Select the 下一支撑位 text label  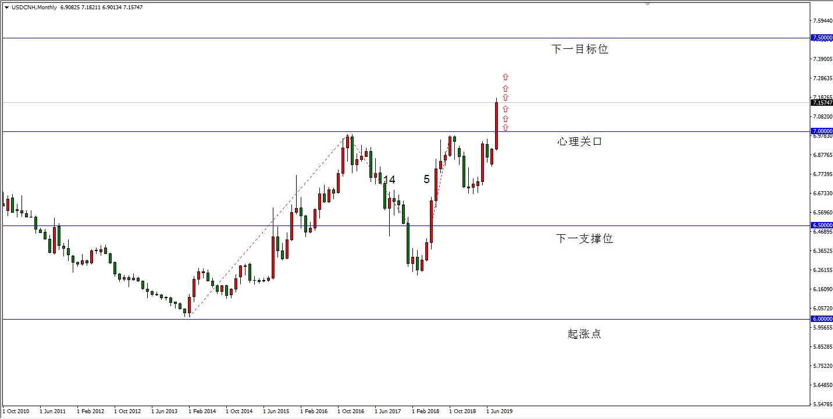pos(584,239)
